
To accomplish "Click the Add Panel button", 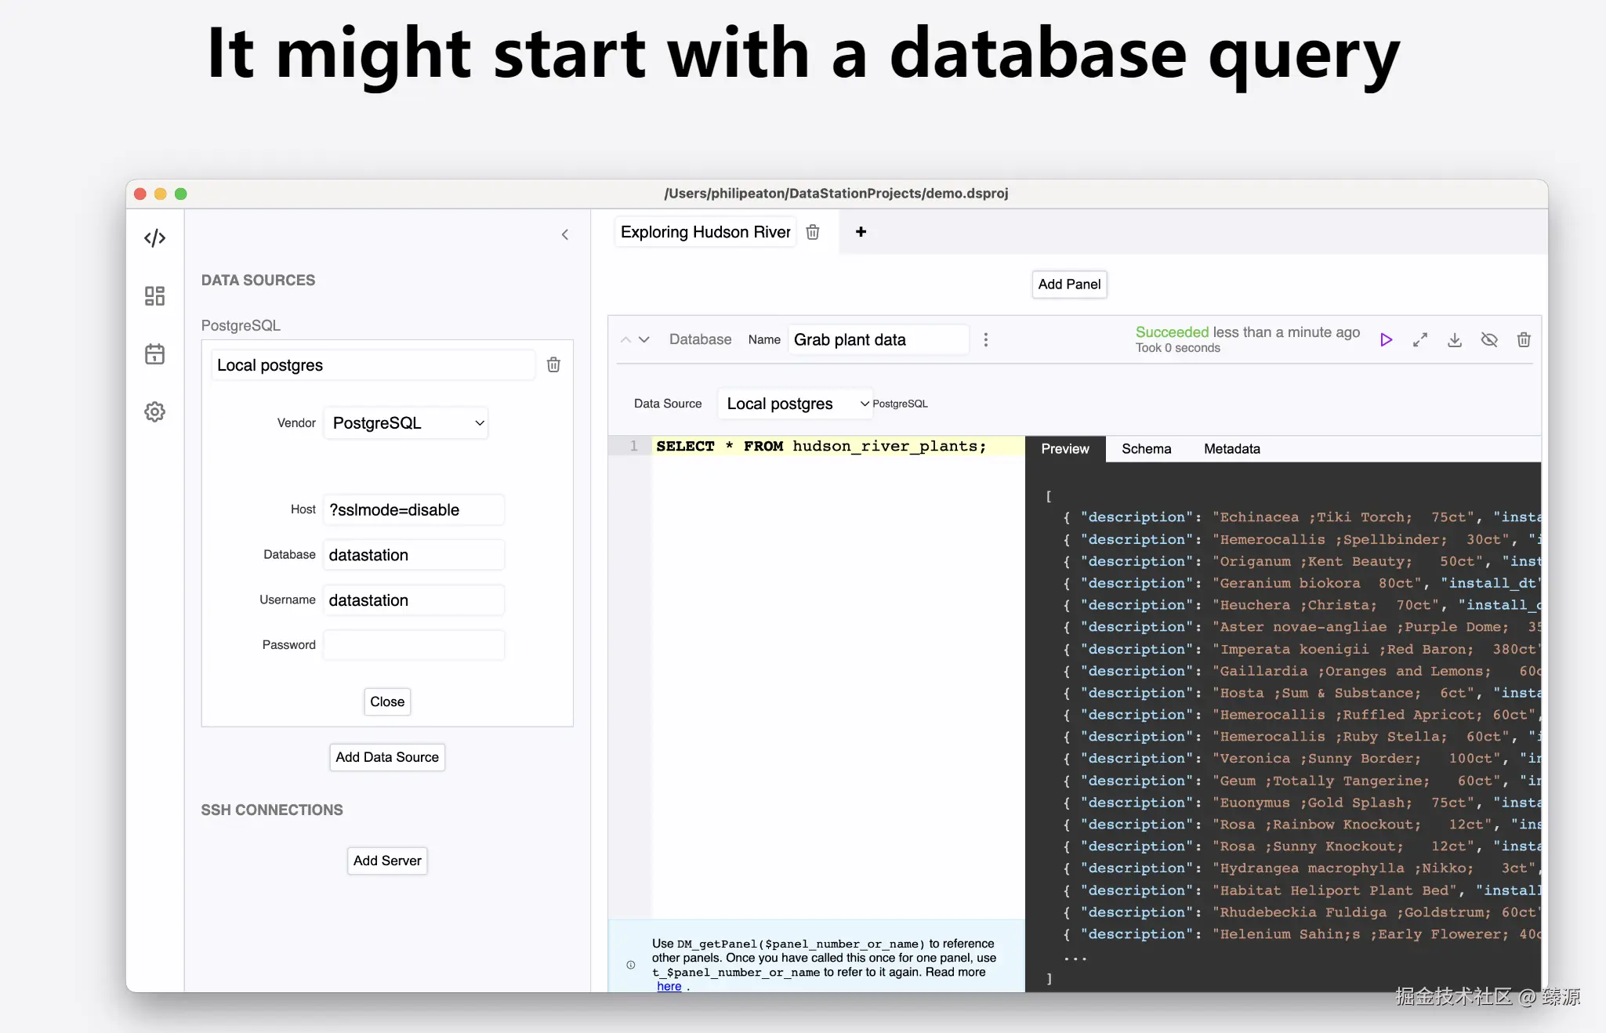I will pos(1069,285).
